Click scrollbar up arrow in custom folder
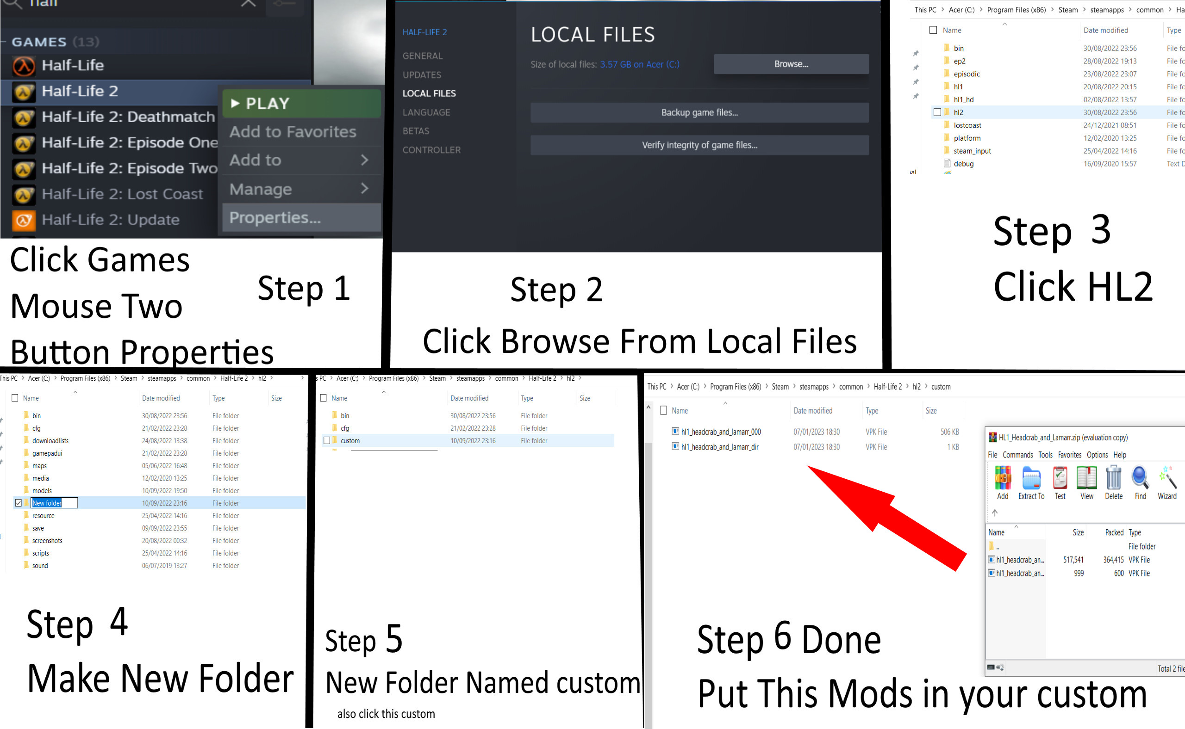1185x729 pixels. click(x=648, y=408)
